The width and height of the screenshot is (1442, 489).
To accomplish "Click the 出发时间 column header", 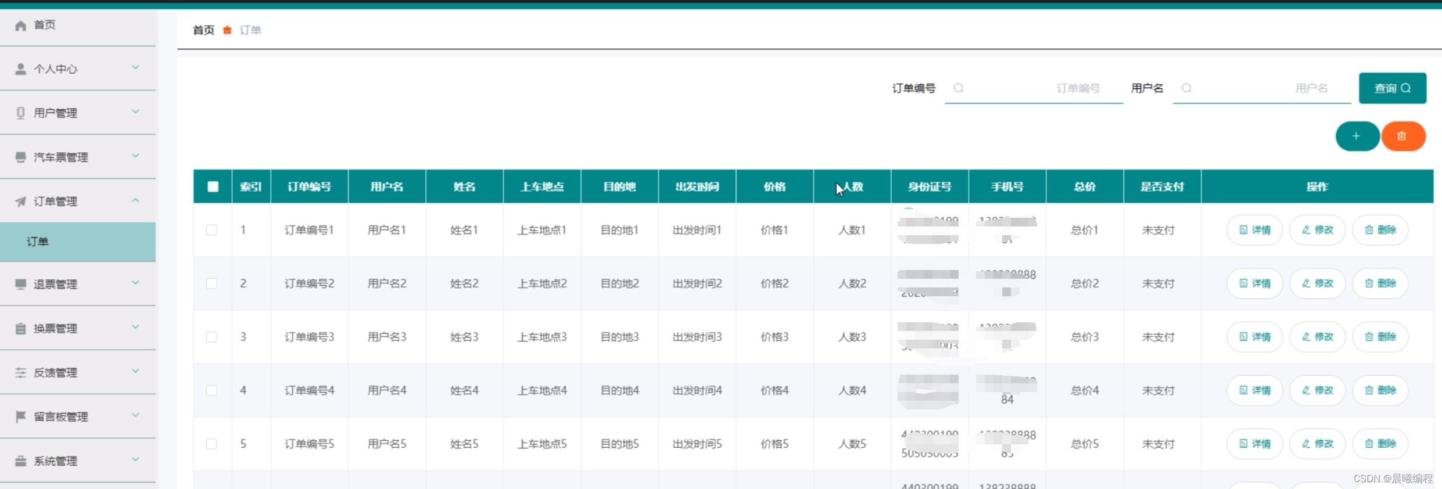I will tap(697, 186).
